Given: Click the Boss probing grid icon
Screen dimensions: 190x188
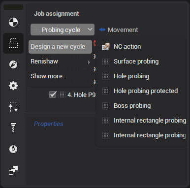Looking at the screenshot, I should coord(106,106).
